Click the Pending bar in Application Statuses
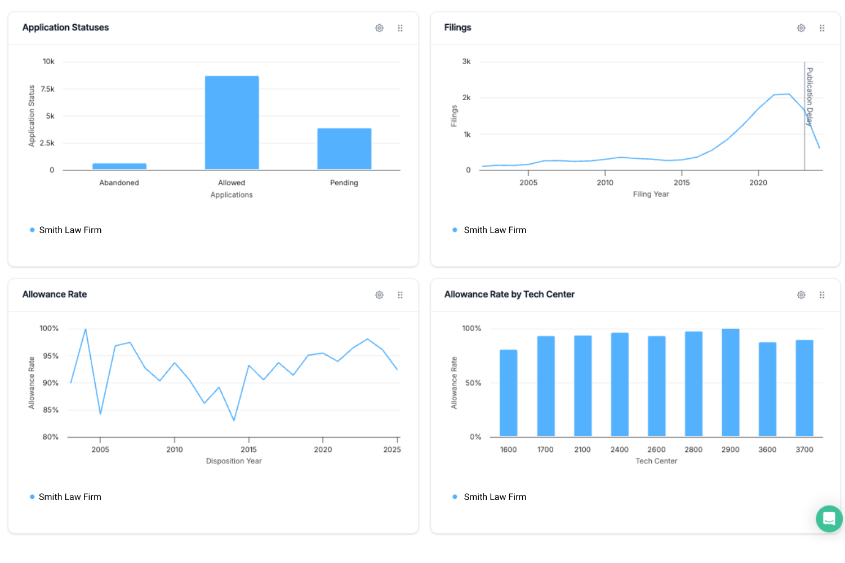 pos(344,149)
